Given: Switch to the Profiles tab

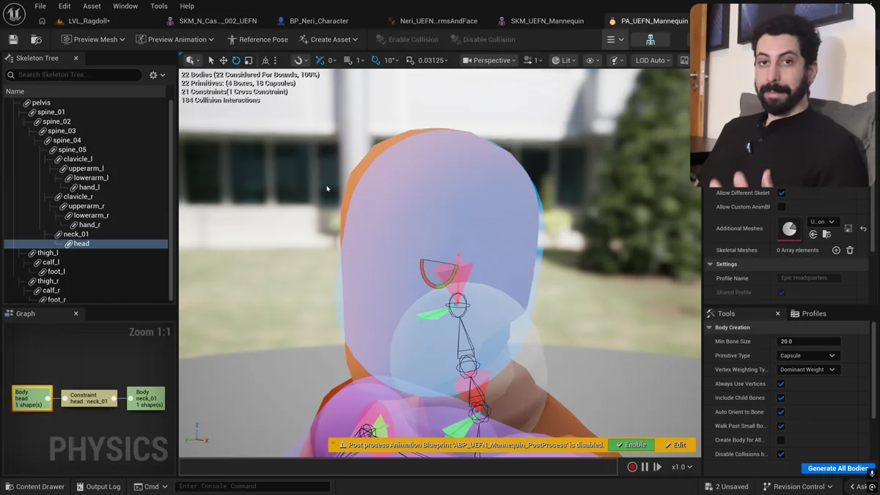Looking at the screenshot, I should coord(808,313).
